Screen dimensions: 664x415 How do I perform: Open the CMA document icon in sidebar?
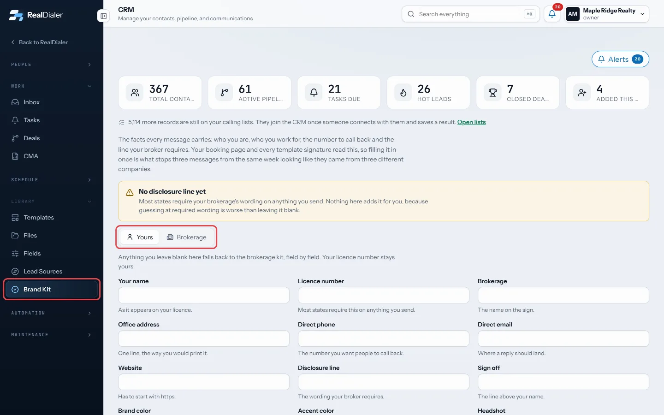point(15,156)
